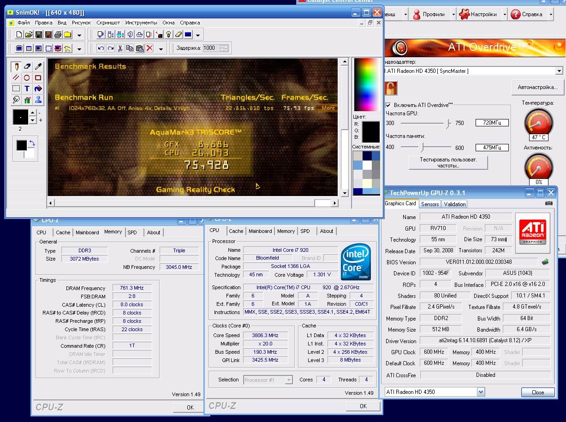
Task: Click the Redo arrow icon in SnimOK
Action: [x=111, y=48]
